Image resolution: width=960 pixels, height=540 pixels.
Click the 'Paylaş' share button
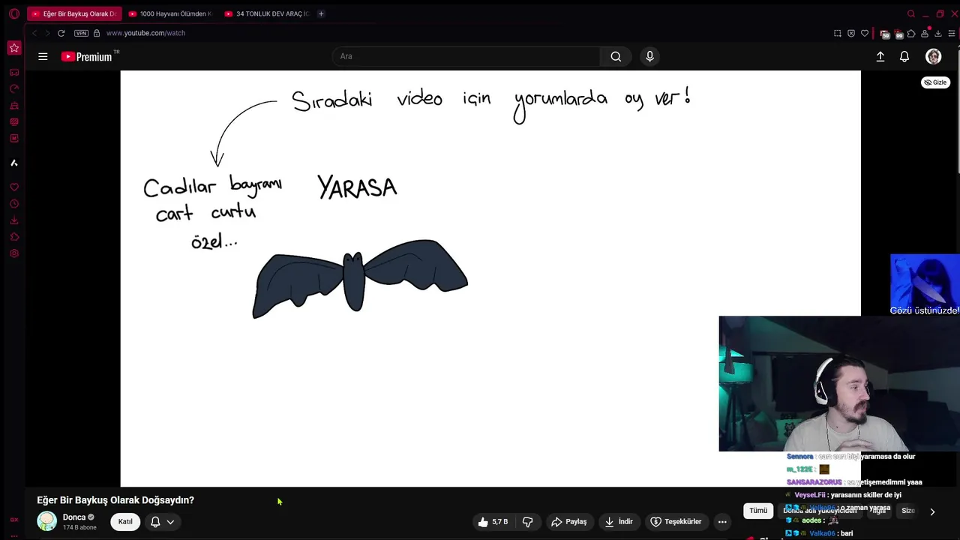(569, 521)
